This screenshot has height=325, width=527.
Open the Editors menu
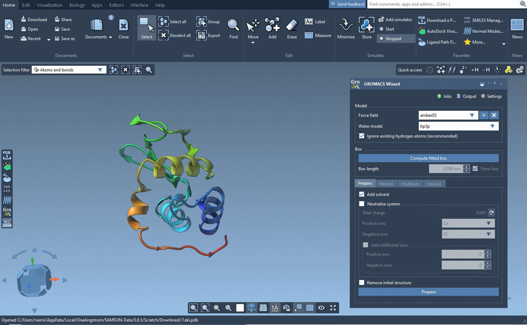pos(116,5)
